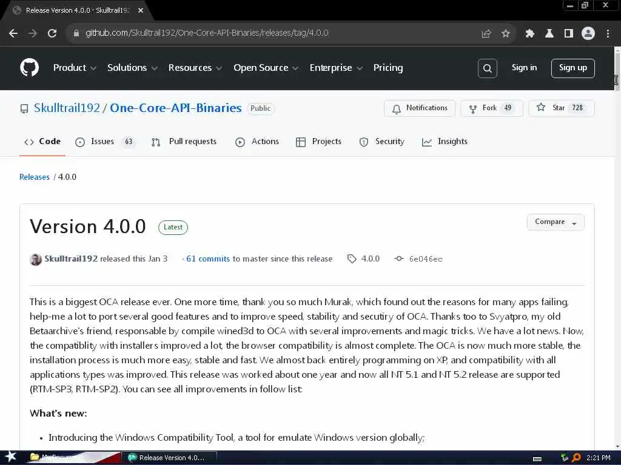Open the Pull requests tab
The height and width of the screenshot is (465, 621).
(184, 142)
